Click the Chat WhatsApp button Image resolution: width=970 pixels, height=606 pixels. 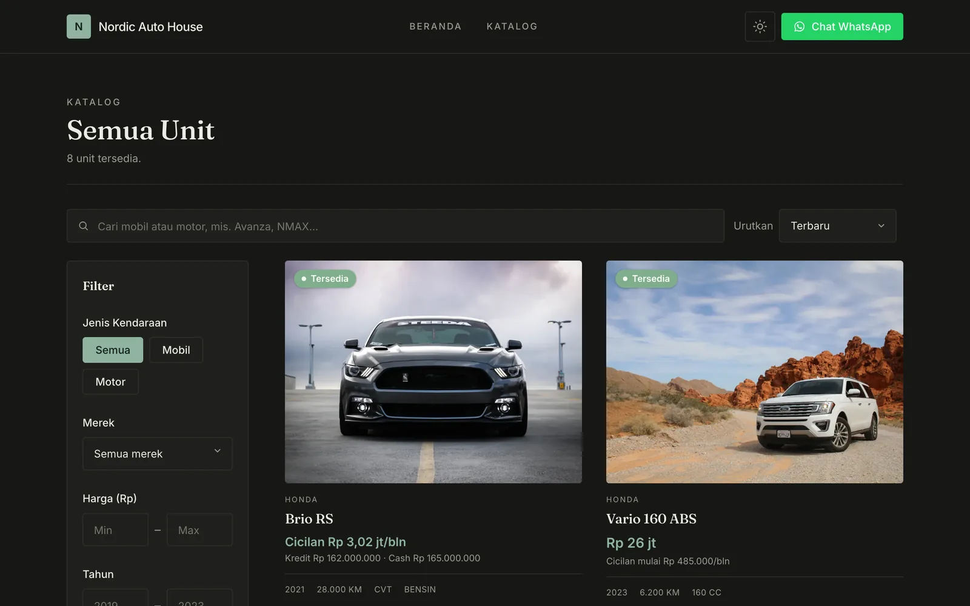(x=842, y=27)
